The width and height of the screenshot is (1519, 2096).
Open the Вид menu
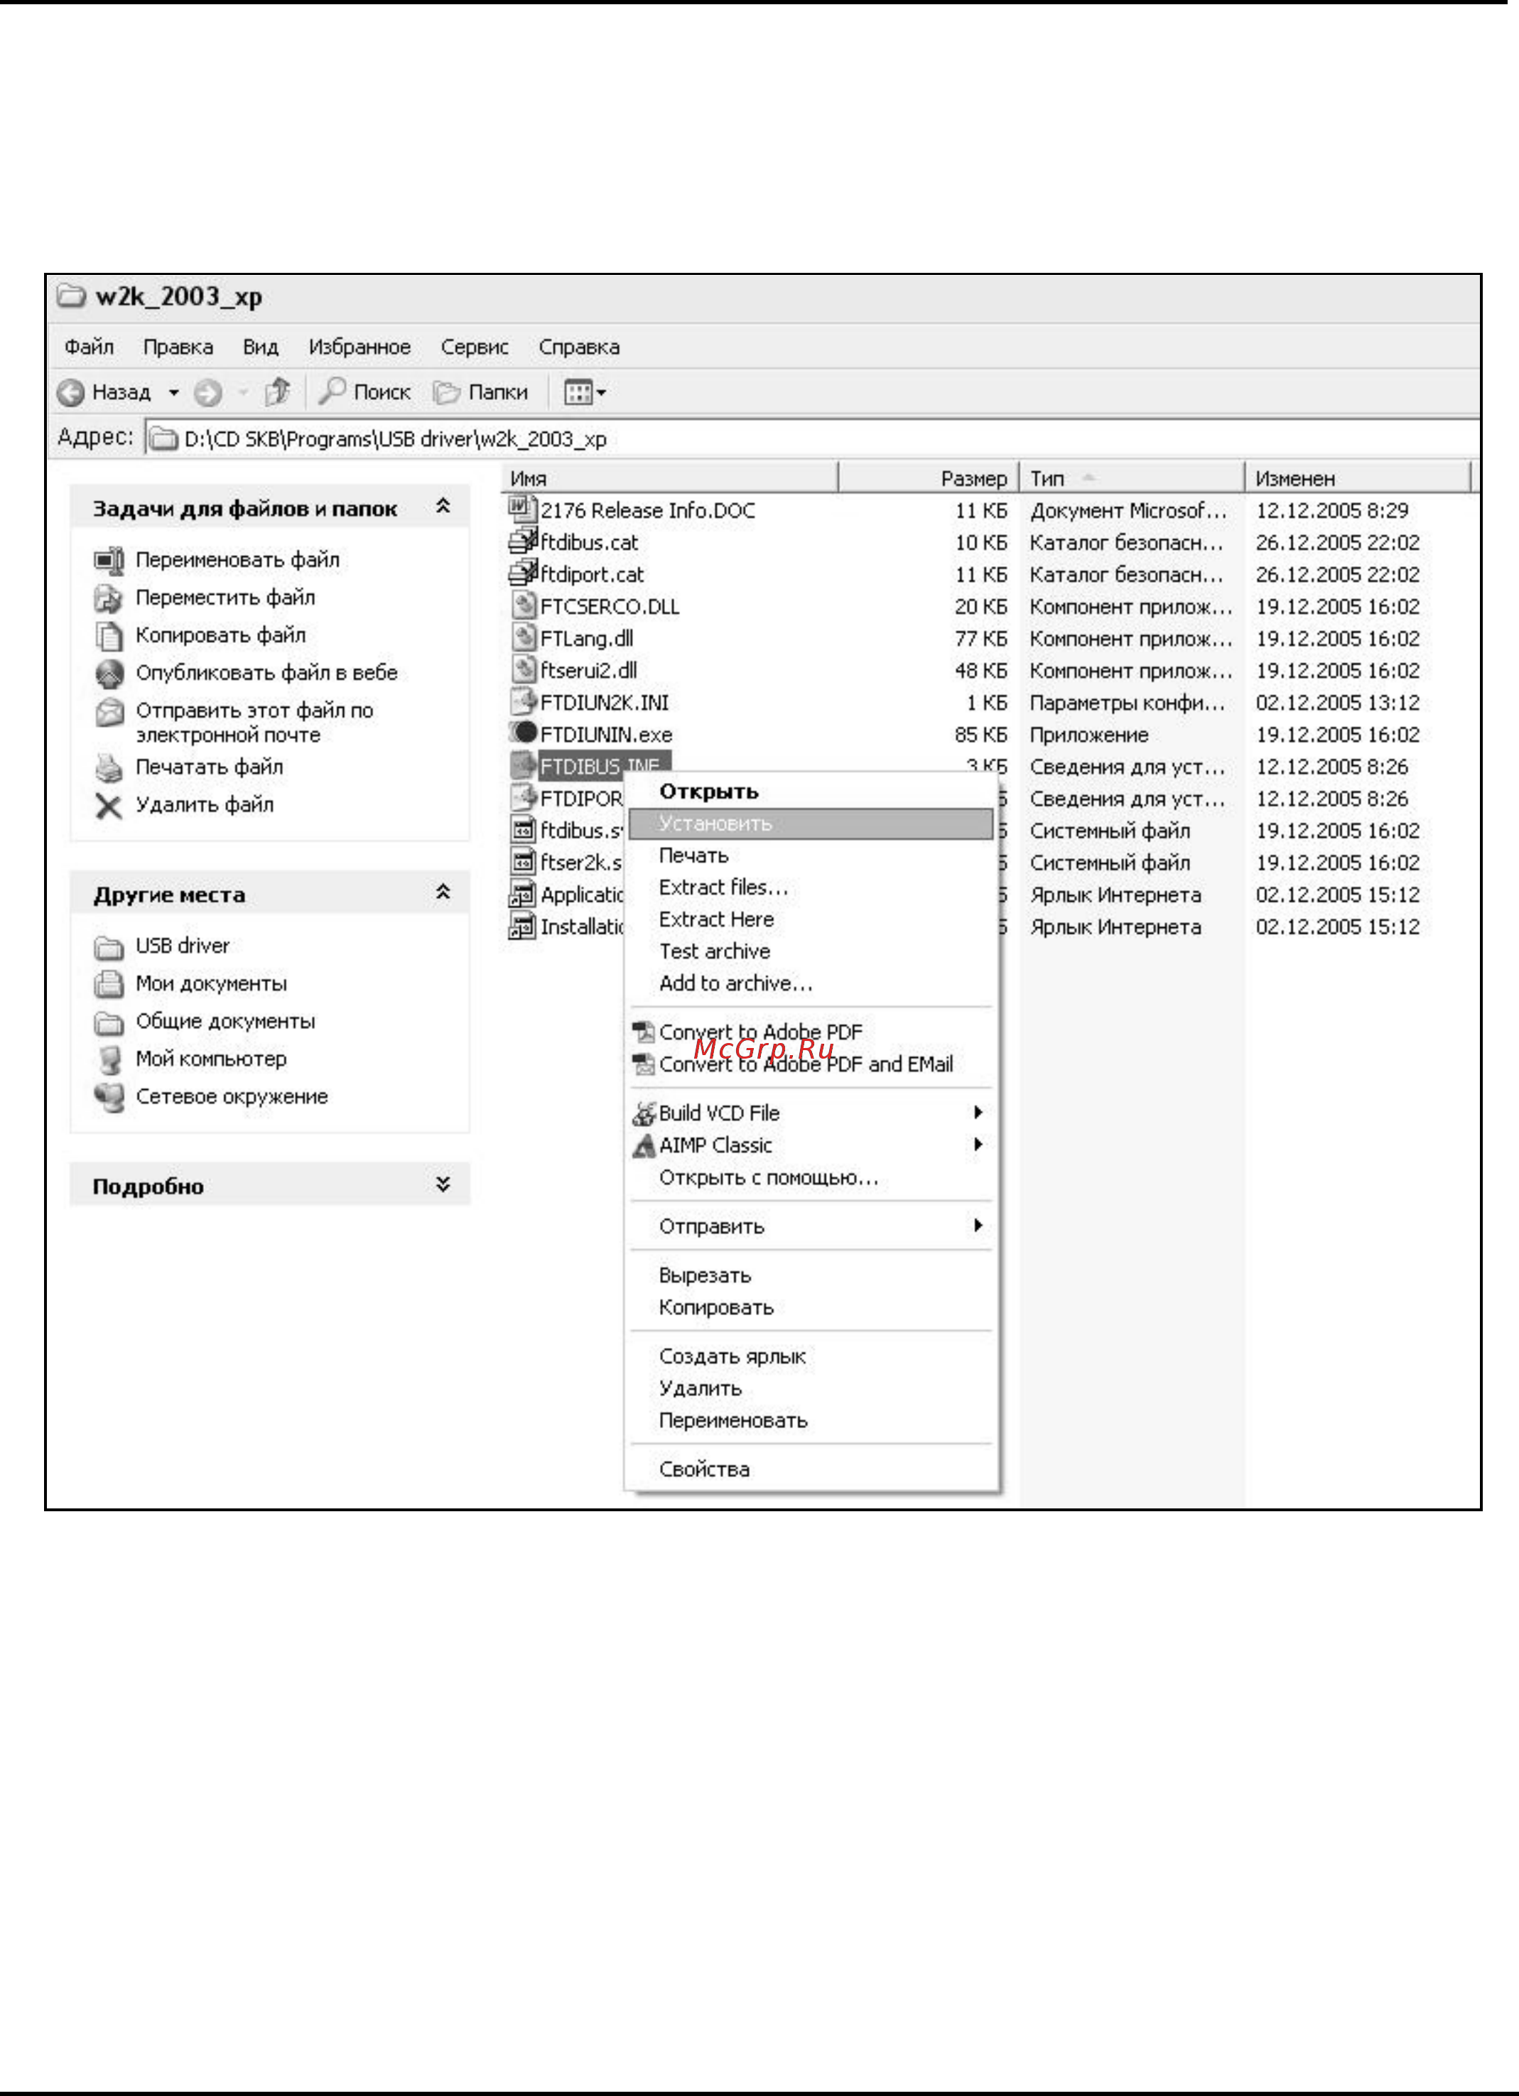coord(261,347)
